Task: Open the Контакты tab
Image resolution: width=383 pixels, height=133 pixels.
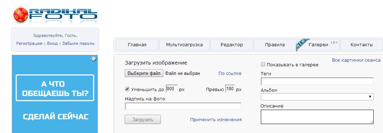Action: click(x=362, y=45)
